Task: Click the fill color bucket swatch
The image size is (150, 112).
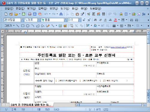Action: click(95, 26)
